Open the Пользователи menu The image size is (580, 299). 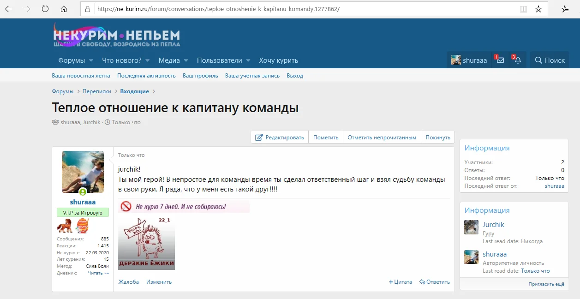(220, 60)
